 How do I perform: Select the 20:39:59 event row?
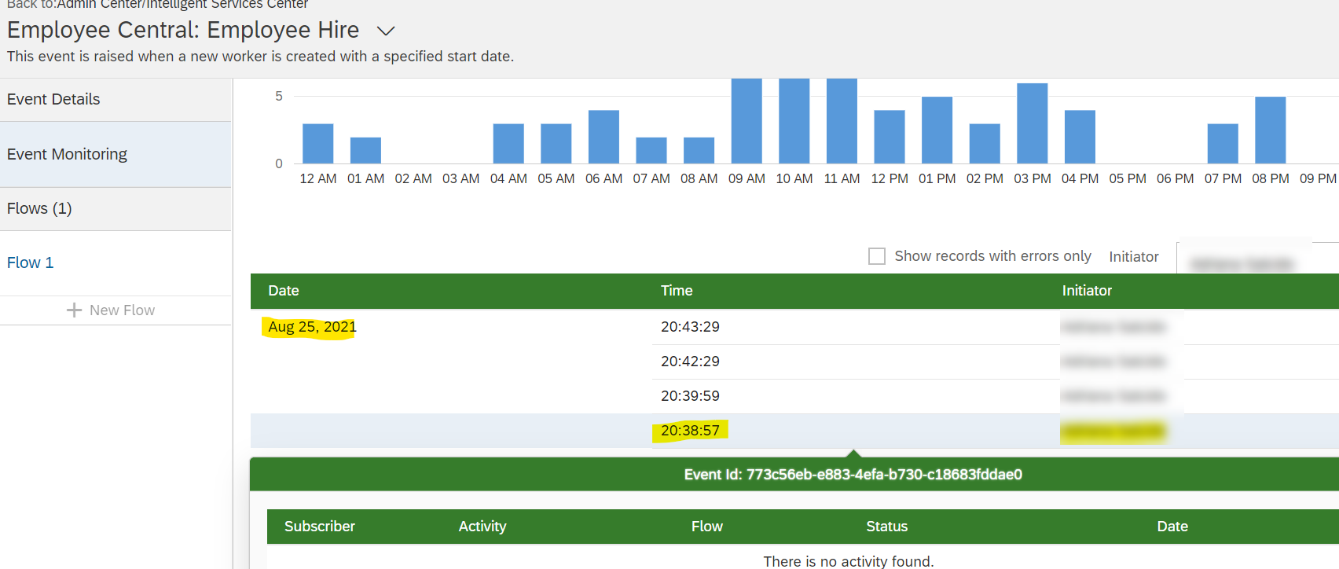pyautogui.click(x=794, y=396)
